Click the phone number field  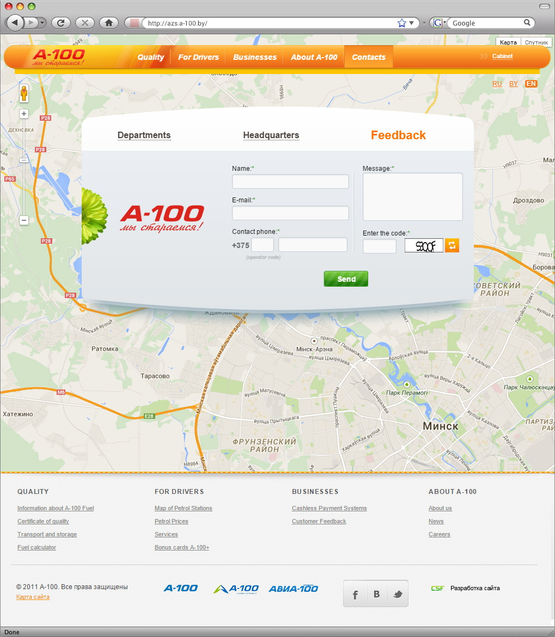click(x=313, y=245)
